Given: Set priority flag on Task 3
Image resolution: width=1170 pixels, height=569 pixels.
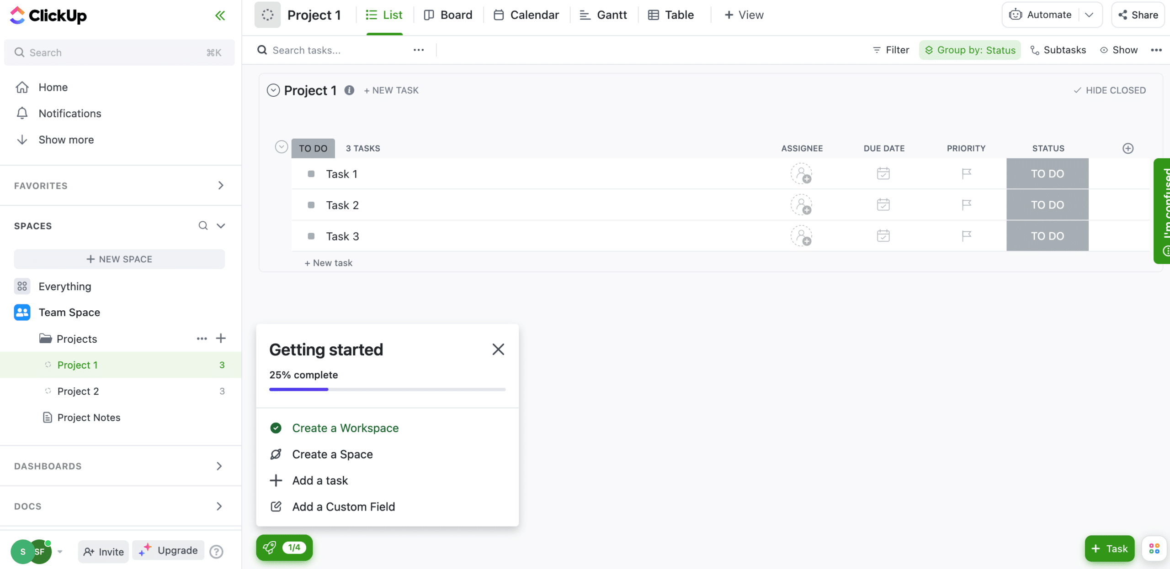Looking at the screenshot, I should 966,235.
